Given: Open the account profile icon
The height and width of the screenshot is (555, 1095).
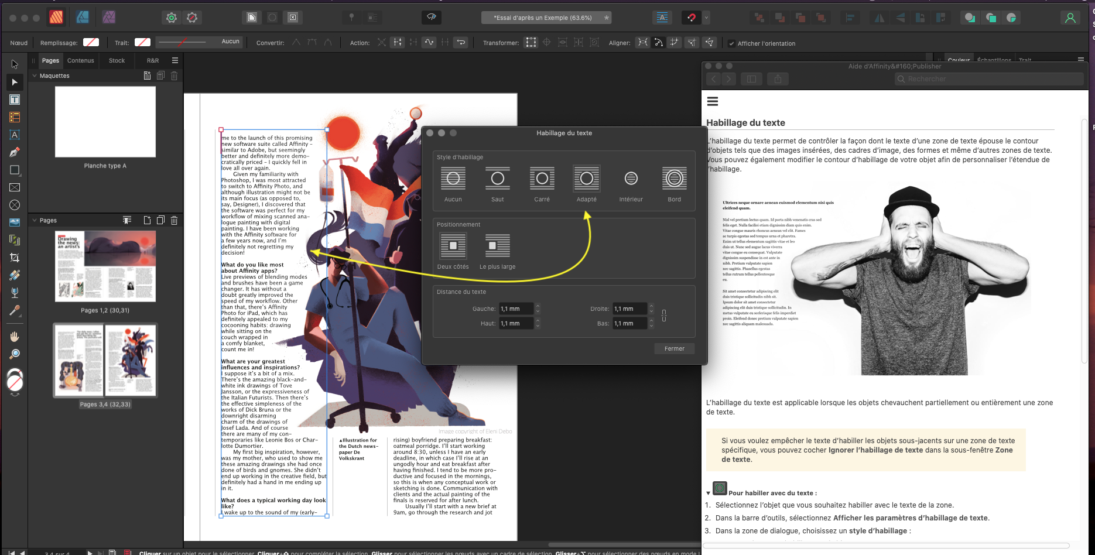Looking at the screenshot, I should point(1070,18).
